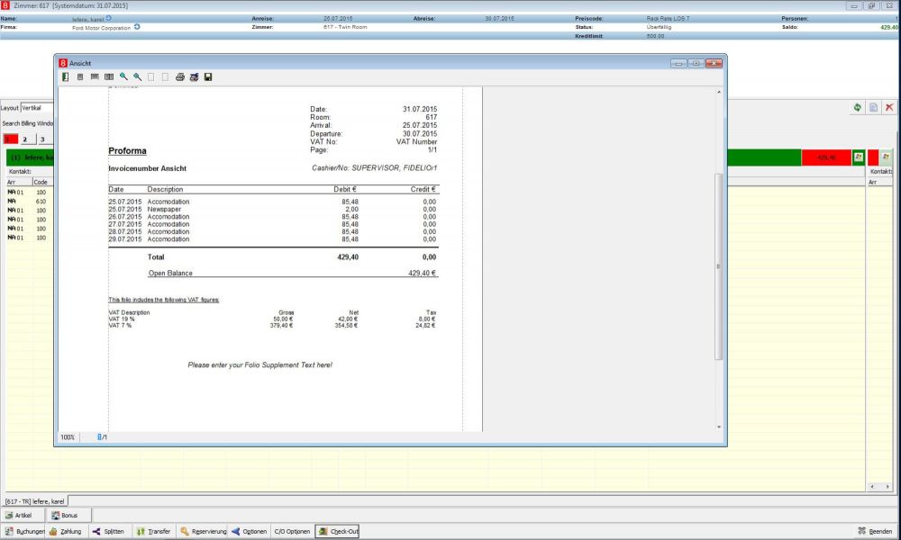Switch to the Artikel tab
Screen dimensions: 901x540
coord(20,514)
